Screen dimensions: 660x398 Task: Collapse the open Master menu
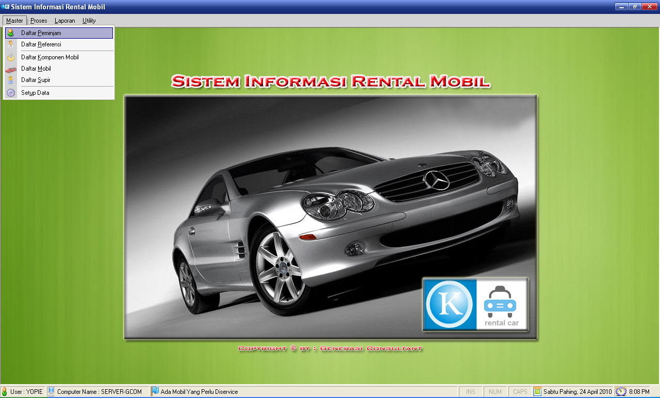[x=14, y=21]
